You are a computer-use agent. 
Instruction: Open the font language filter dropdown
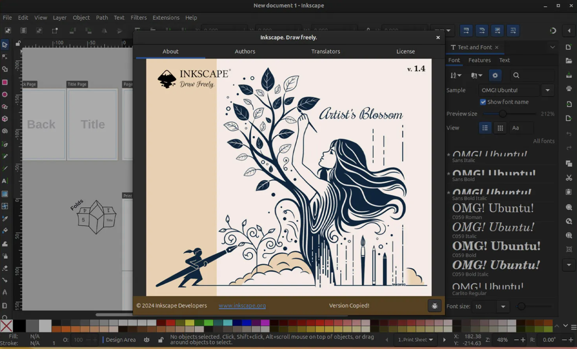[477, 75]
